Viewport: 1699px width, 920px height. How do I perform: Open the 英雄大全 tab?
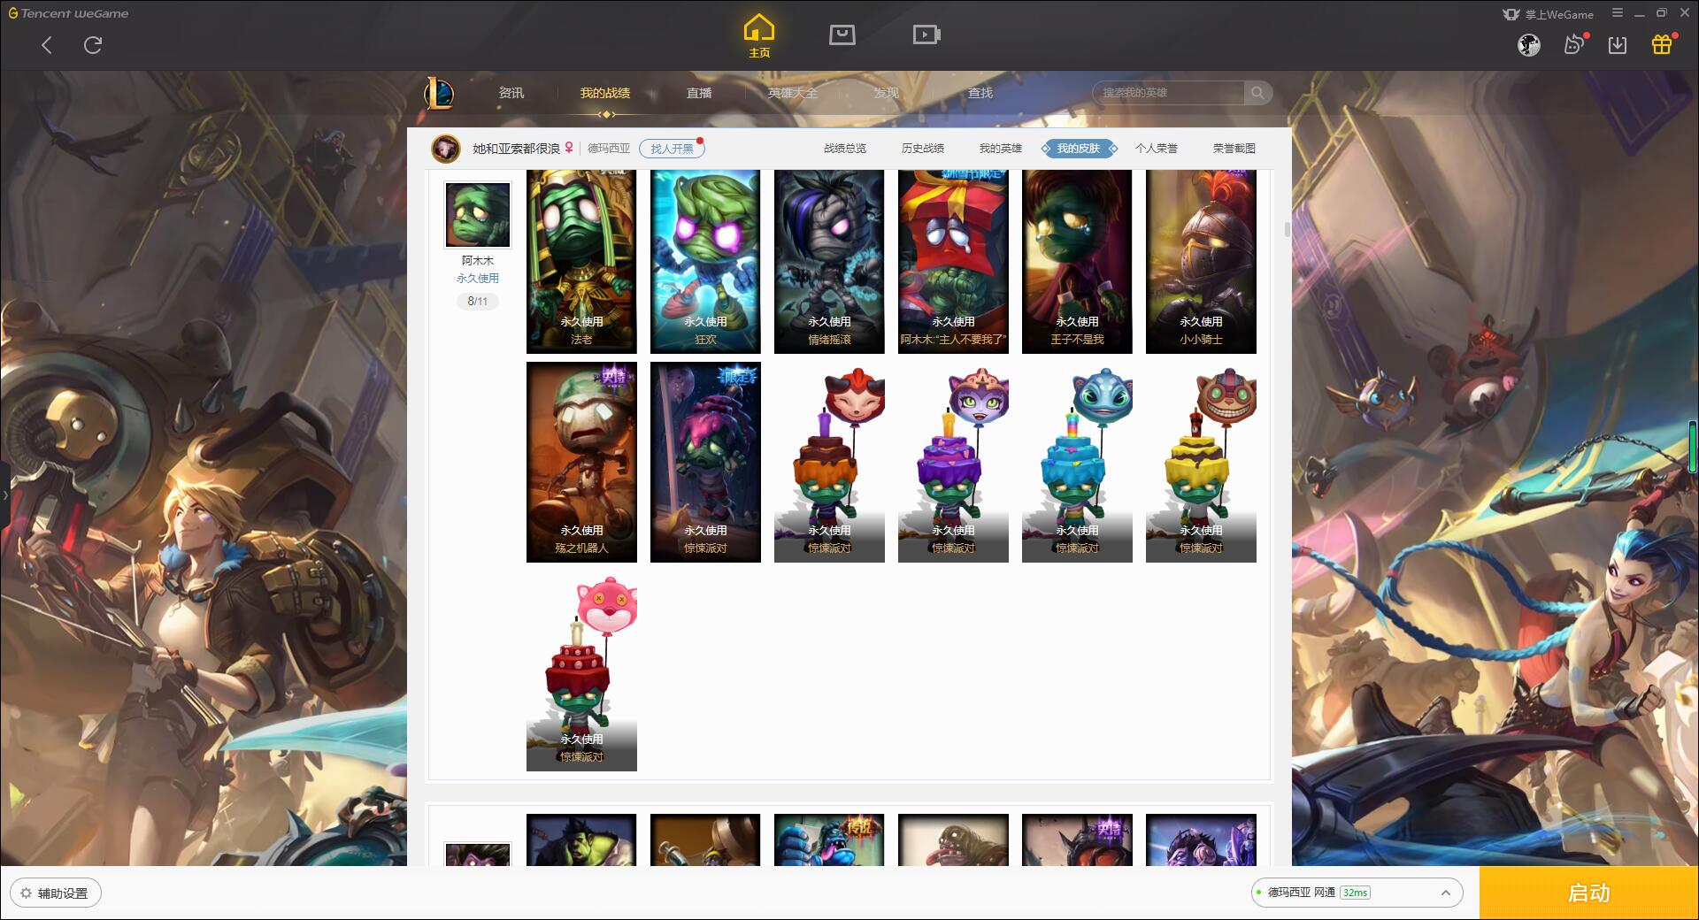click(x=793, y=93)
